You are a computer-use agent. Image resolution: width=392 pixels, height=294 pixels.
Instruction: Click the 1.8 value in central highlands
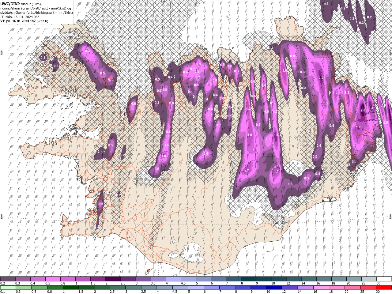(x=276, y=135)
